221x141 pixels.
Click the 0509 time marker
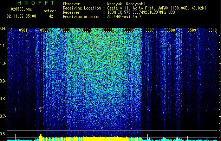192,30
